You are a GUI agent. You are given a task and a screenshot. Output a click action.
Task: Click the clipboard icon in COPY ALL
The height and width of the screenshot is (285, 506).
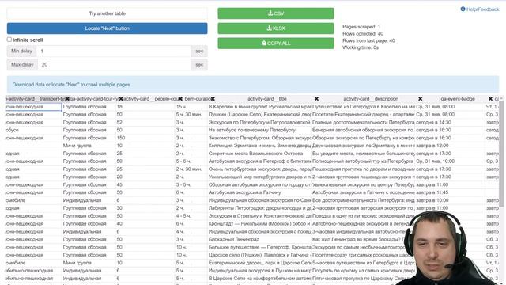coord(263,43)
